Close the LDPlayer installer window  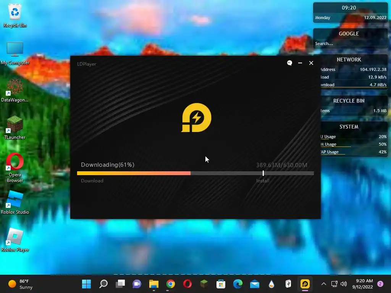pyautogui.click(x=311, y=63)
